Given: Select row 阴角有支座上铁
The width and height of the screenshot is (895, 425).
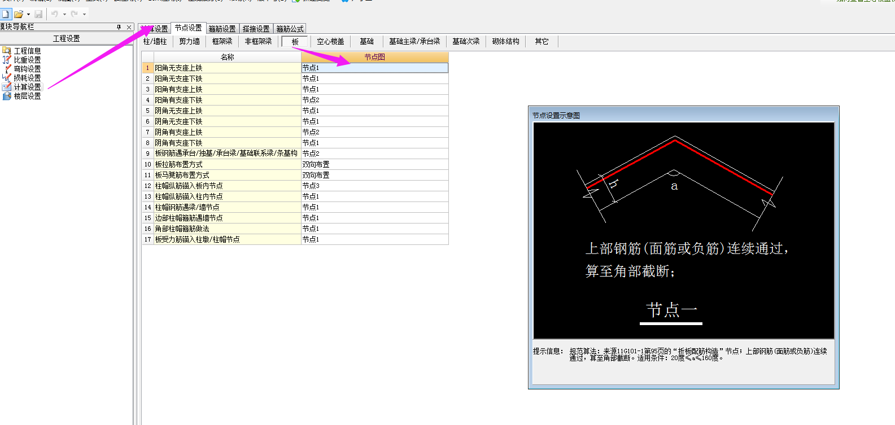Looking at the screenshot, I should 295,132.
